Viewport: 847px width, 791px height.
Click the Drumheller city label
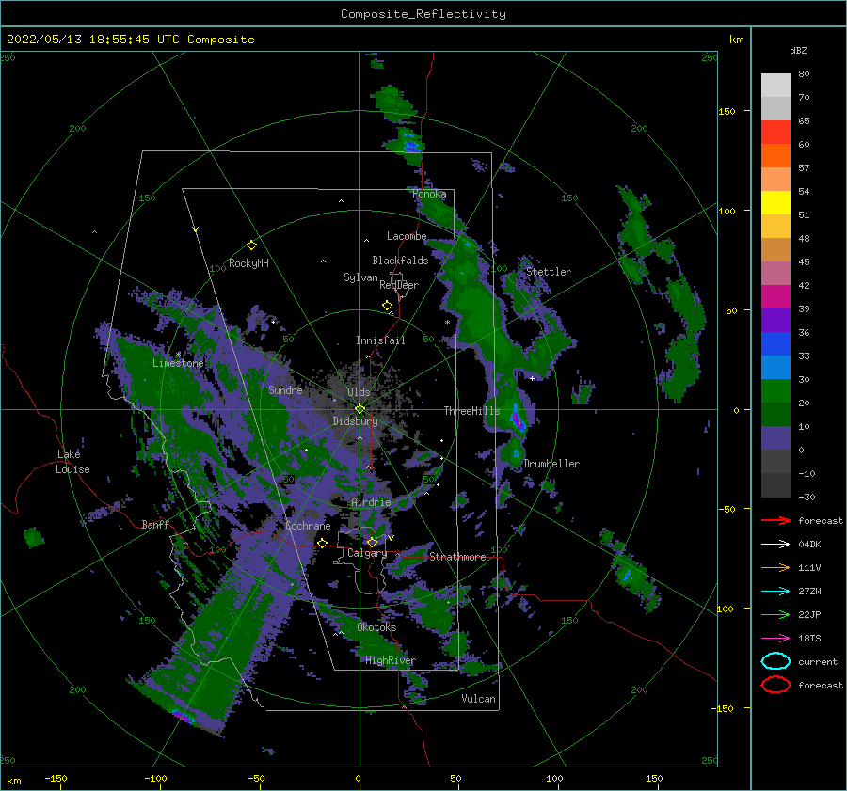pyautogui.click(x=551, y=464)
